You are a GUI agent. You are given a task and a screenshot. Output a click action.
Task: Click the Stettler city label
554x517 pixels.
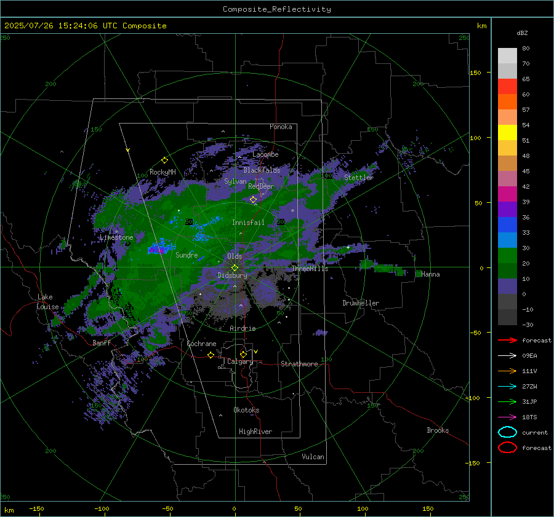(x=359, y=178)
